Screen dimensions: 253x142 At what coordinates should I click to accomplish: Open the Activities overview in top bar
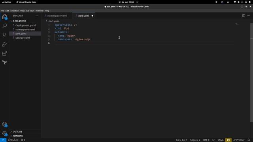(x=7, y=2)
